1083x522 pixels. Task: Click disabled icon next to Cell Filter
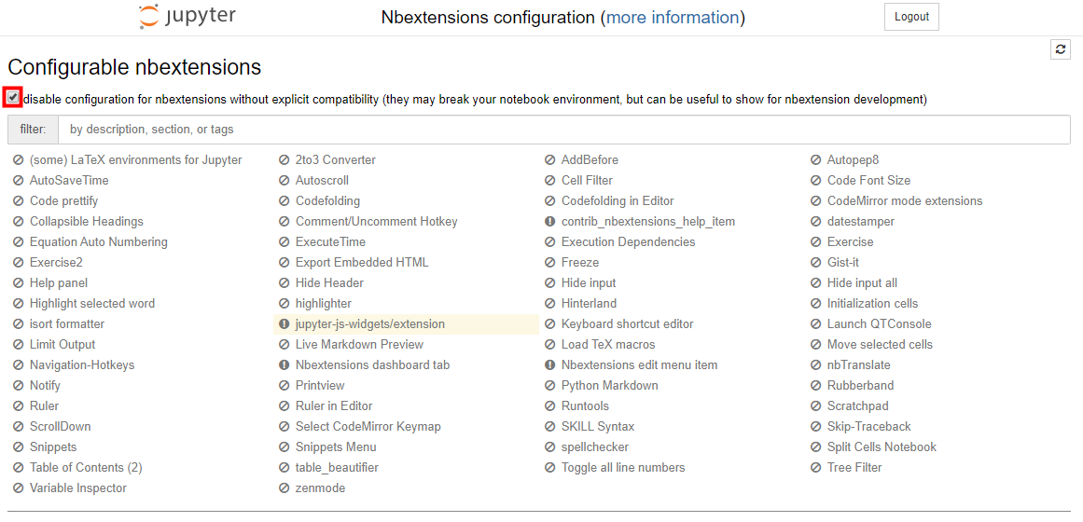click(549, 181)
